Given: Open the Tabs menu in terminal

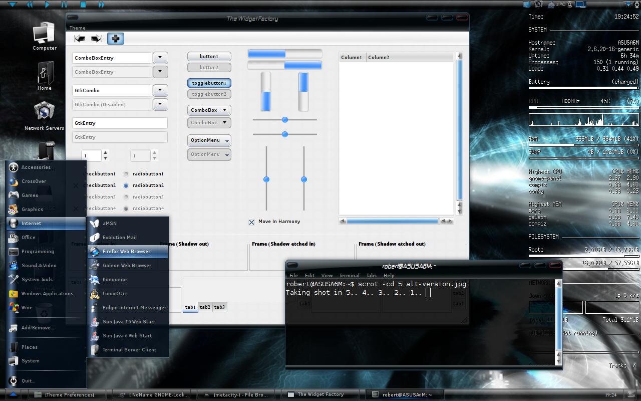Looking at the screenshot, I should click(x=371, y=275).
